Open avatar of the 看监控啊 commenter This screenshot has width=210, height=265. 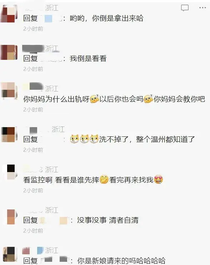[x=10, y=172]
